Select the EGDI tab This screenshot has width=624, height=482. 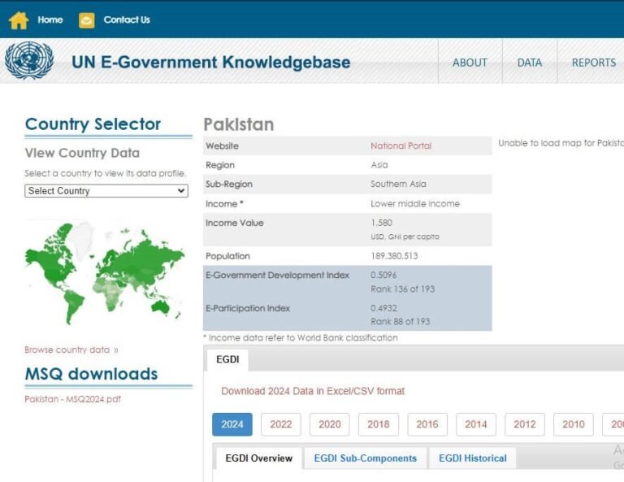point(227,359)
